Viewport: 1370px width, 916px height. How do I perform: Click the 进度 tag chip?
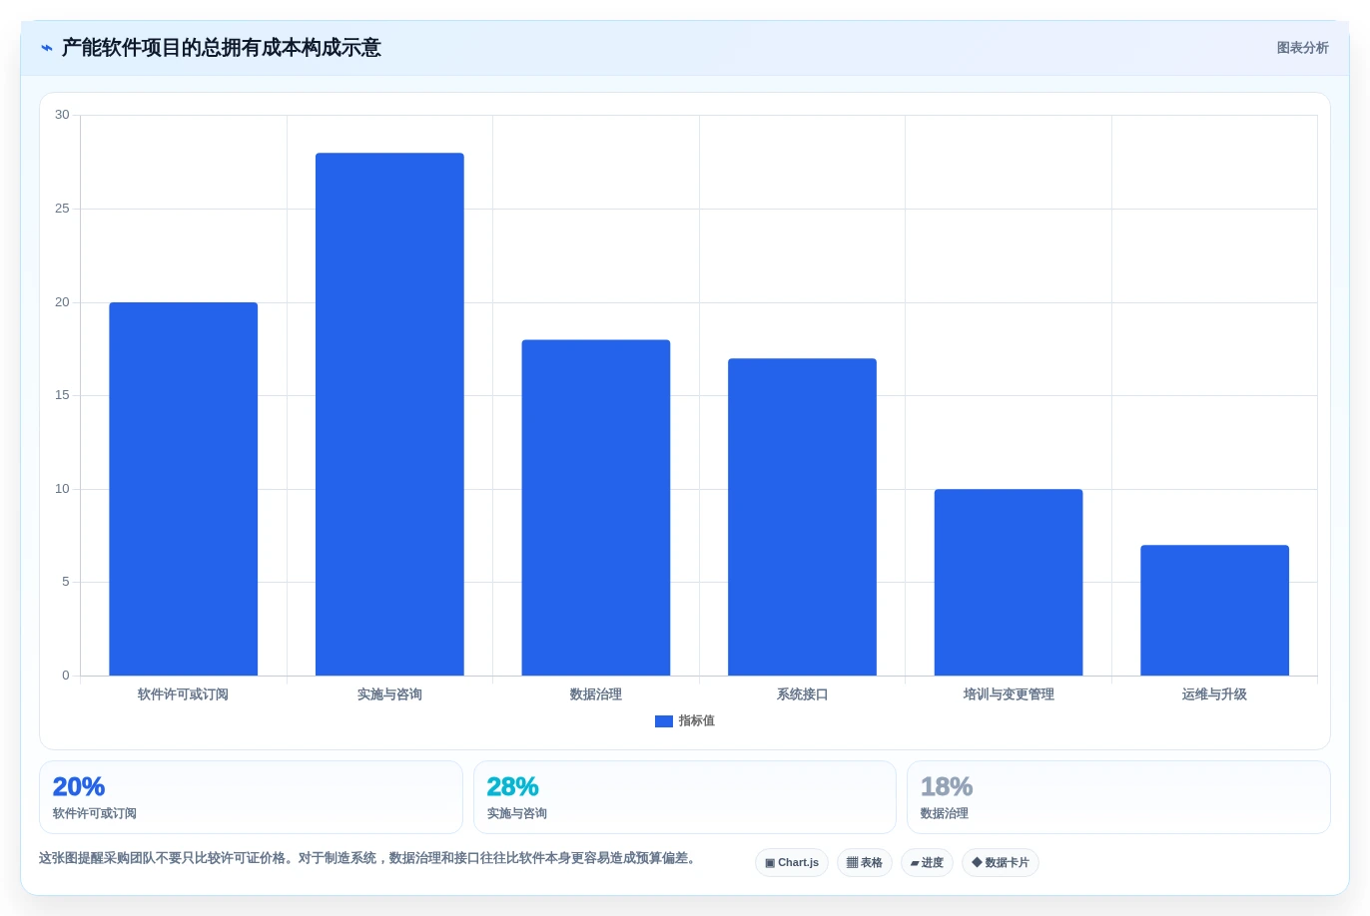(x=927, y=863)
